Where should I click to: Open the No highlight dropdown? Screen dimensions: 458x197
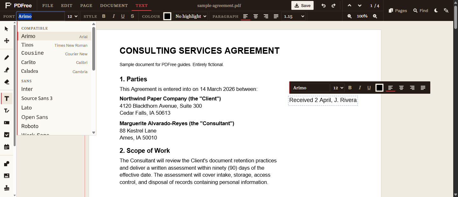[x=190, y=16]
